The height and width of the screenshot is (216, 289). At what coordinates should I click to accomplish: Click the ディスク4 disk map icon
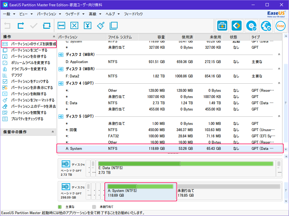click(x=66, y=164)
